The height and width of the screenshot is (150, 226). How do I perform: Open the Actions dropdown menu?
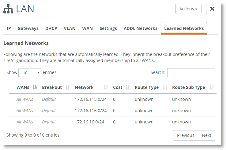coord(188,9)
